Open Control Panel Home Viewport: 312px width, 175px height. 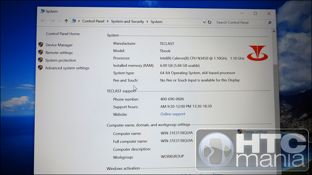tap(63, 34)
